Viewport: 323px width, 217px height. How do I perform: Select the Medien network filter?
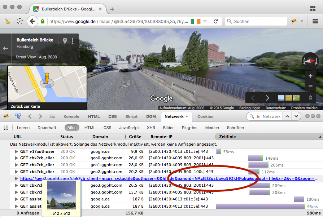click(212, 128)
